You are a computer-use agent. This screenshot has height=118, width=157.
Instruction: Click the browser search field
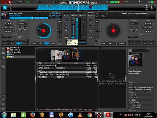(55, 48)
